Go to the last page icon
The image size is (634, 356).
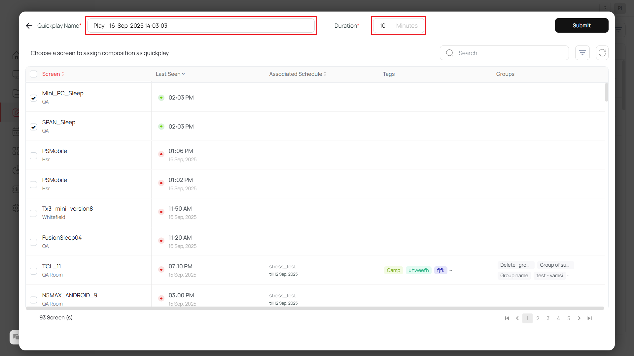tap(589, 318)
